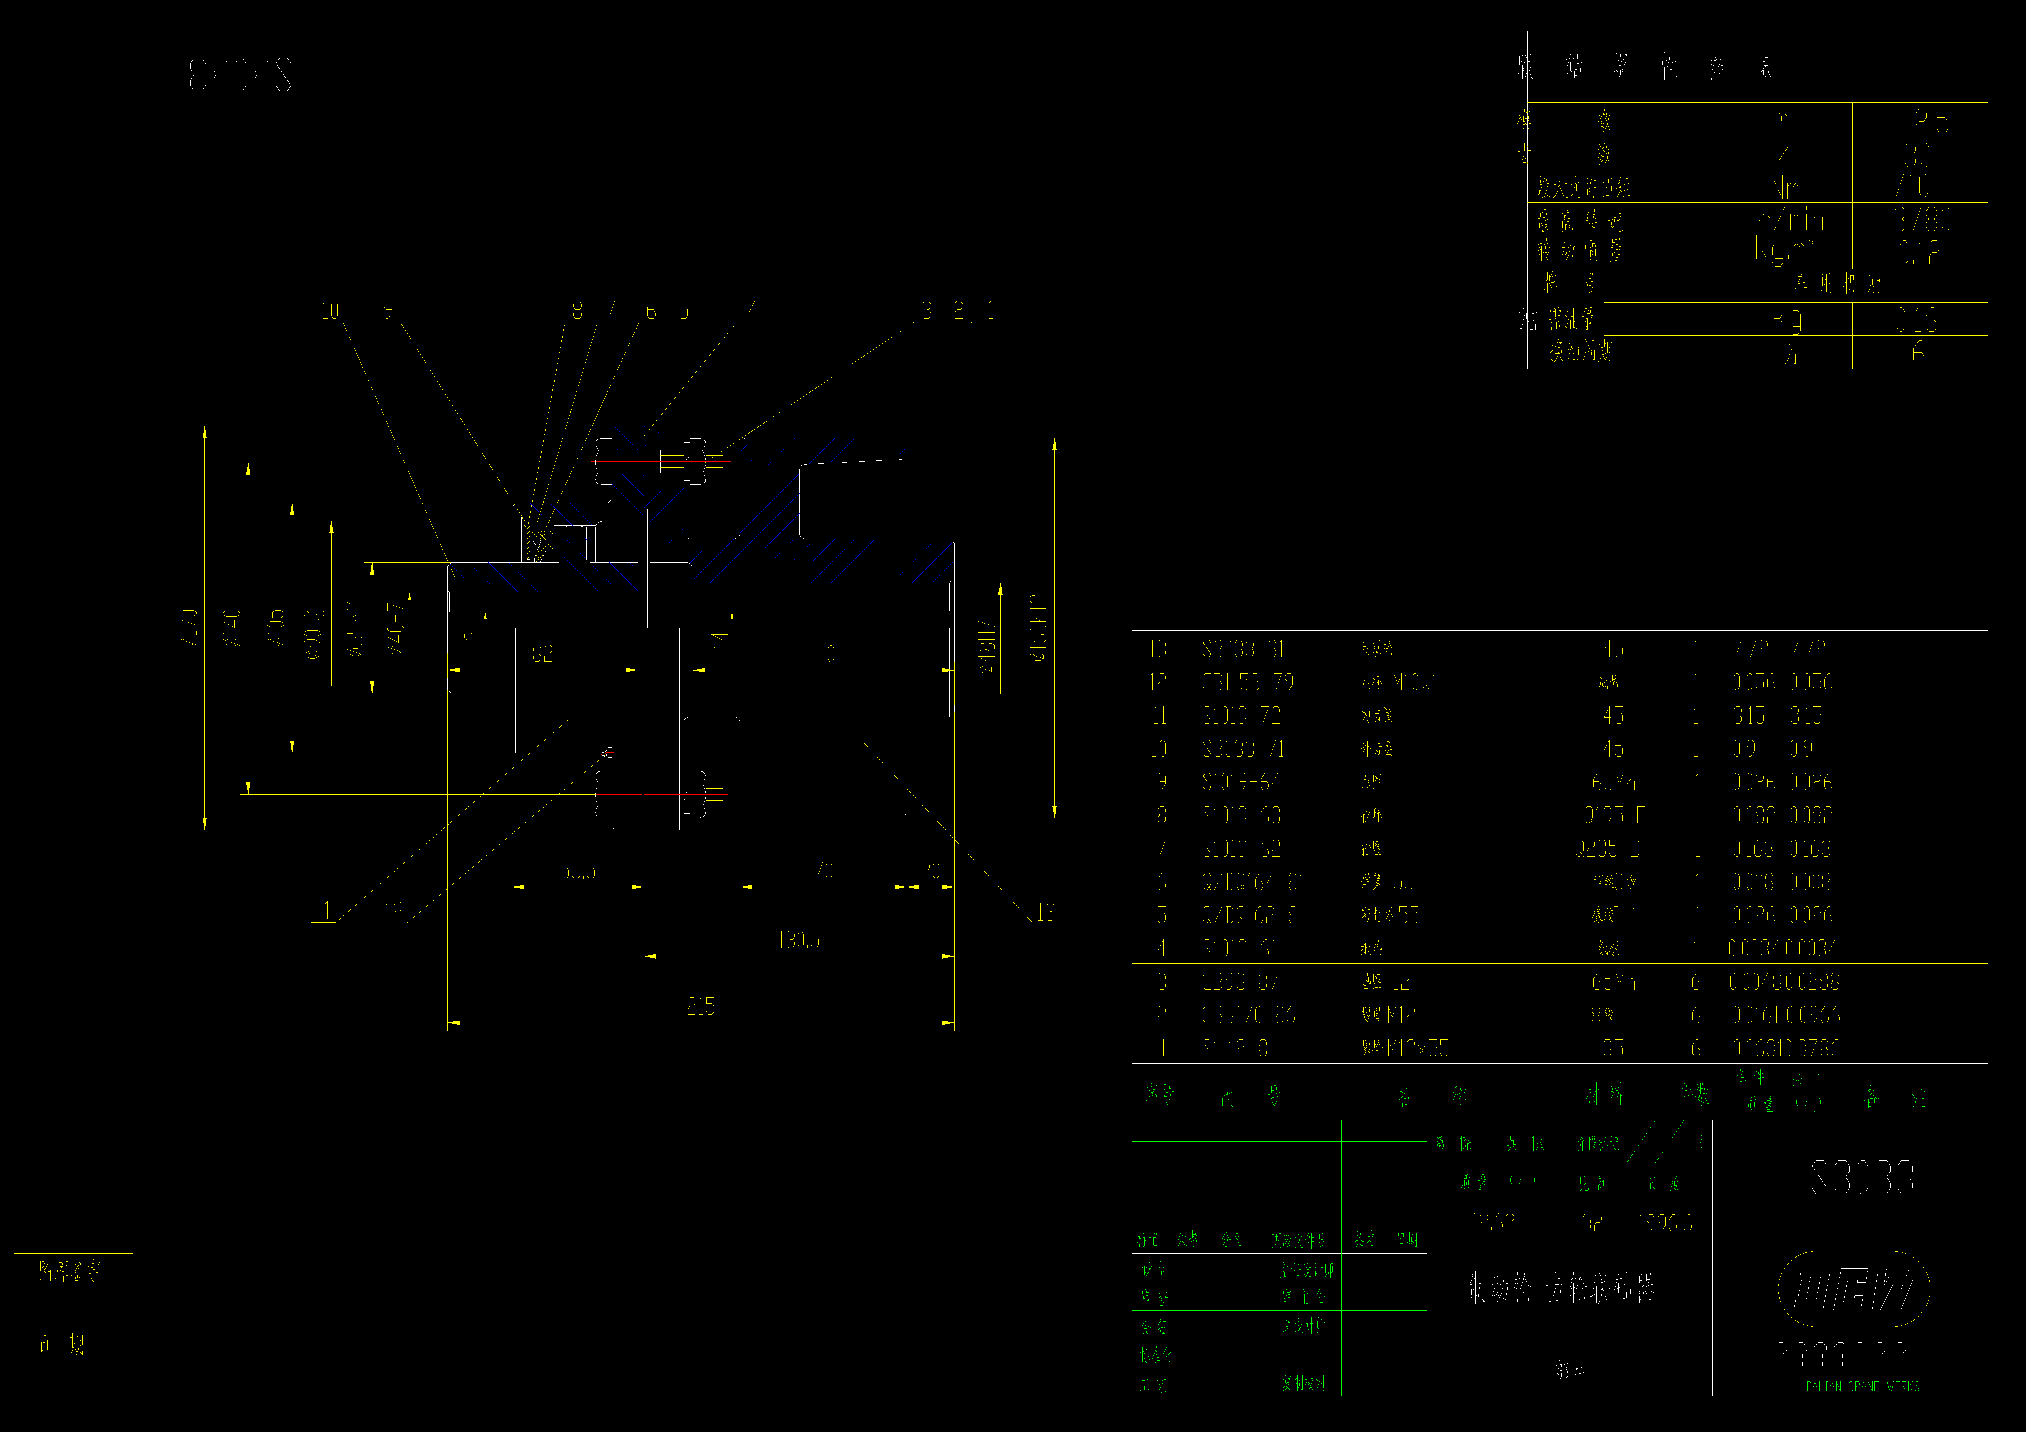Click total mass value 0.0966
This screenshot has width=2026, height=1432.
click(x=1813, y=1016)
